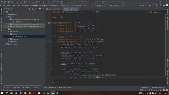Screen dimensions: 169x95
Task: Expand the collapsed import block
Action: pos(61,17)
